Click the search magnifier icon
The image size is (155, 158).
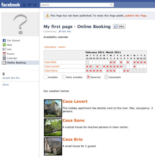coord(111,5)
